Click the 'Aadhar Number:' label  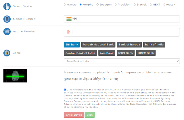click(25, 31)
